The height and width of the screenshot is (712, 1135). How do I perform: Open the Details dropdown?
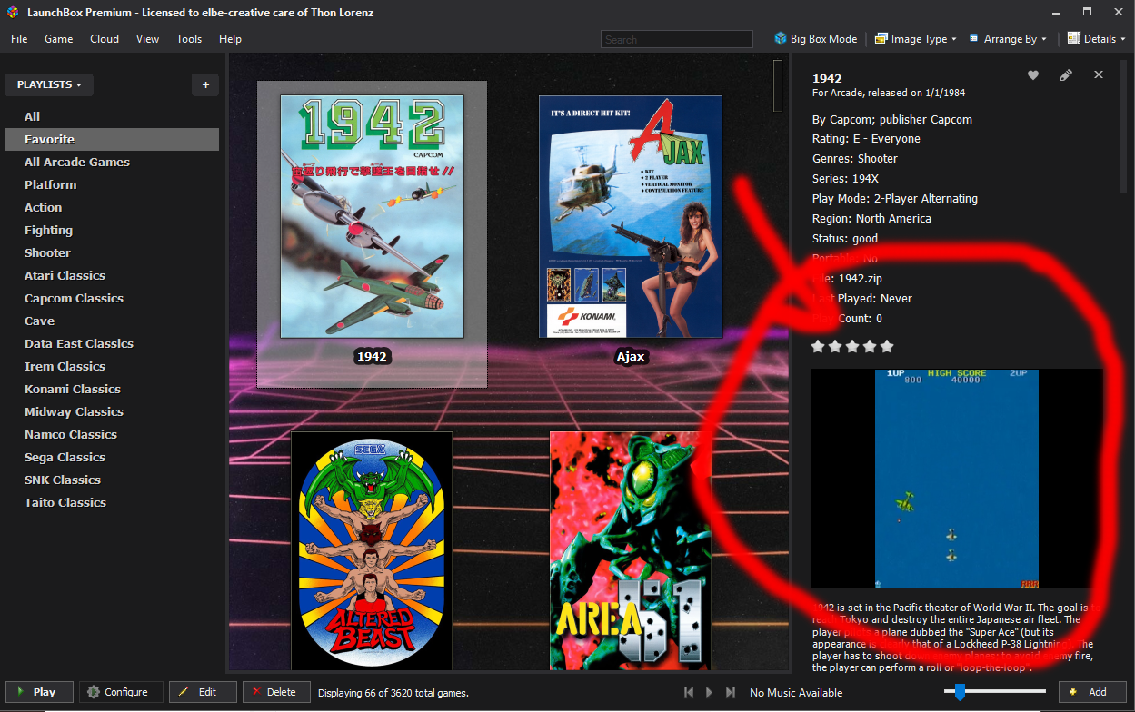click(1097, 39)
